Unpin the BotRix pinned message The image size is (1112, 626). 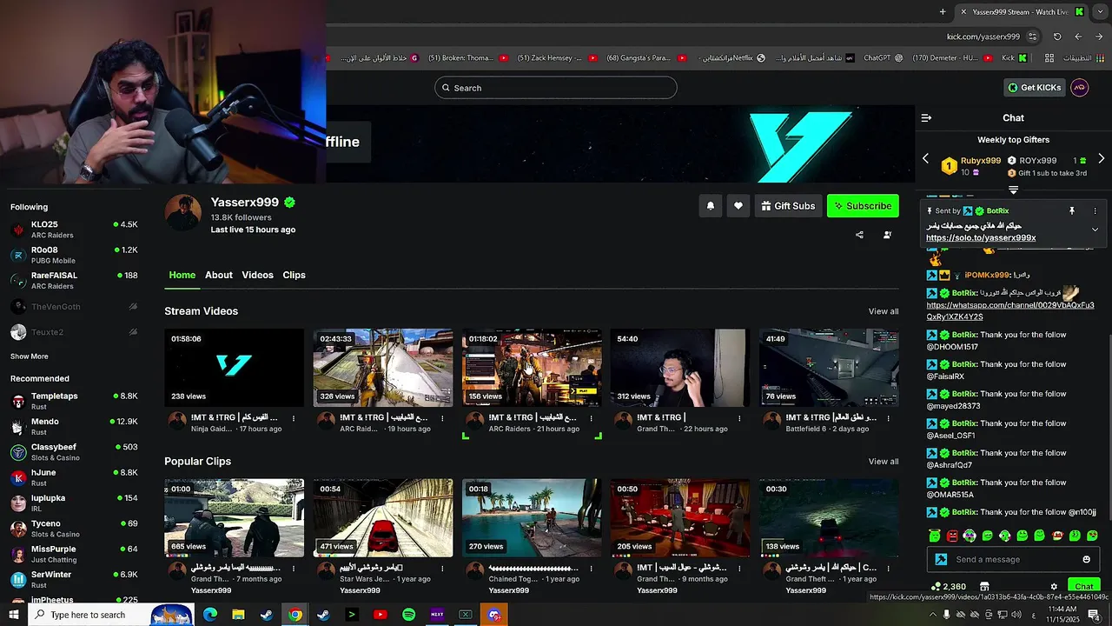(x=1072, y=211)
